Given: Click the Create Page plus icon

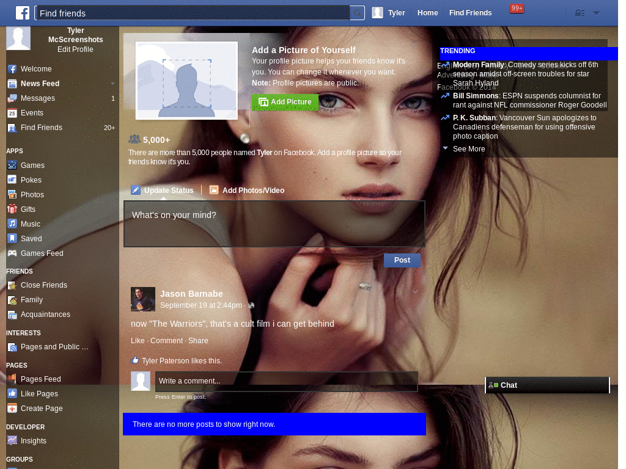Looking at the screenshot, I should point(12,409).
